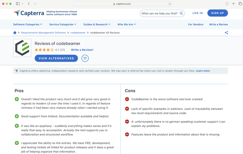Stop loading with the address bar X
The width and height of the screenshot is (243, 154).
(x=170, y=4)
